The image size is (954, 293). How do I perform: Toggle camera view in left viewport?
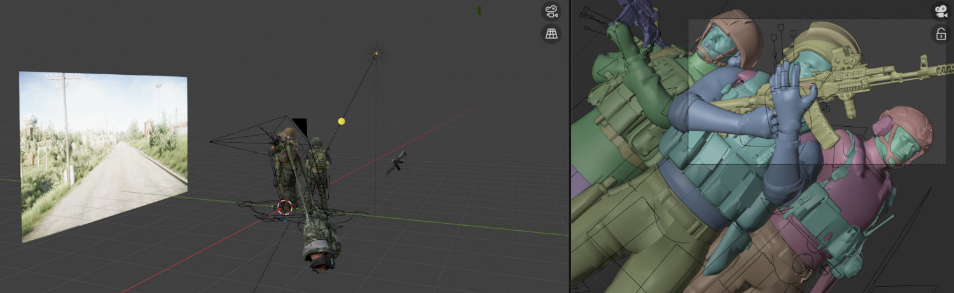pos(551,11)
